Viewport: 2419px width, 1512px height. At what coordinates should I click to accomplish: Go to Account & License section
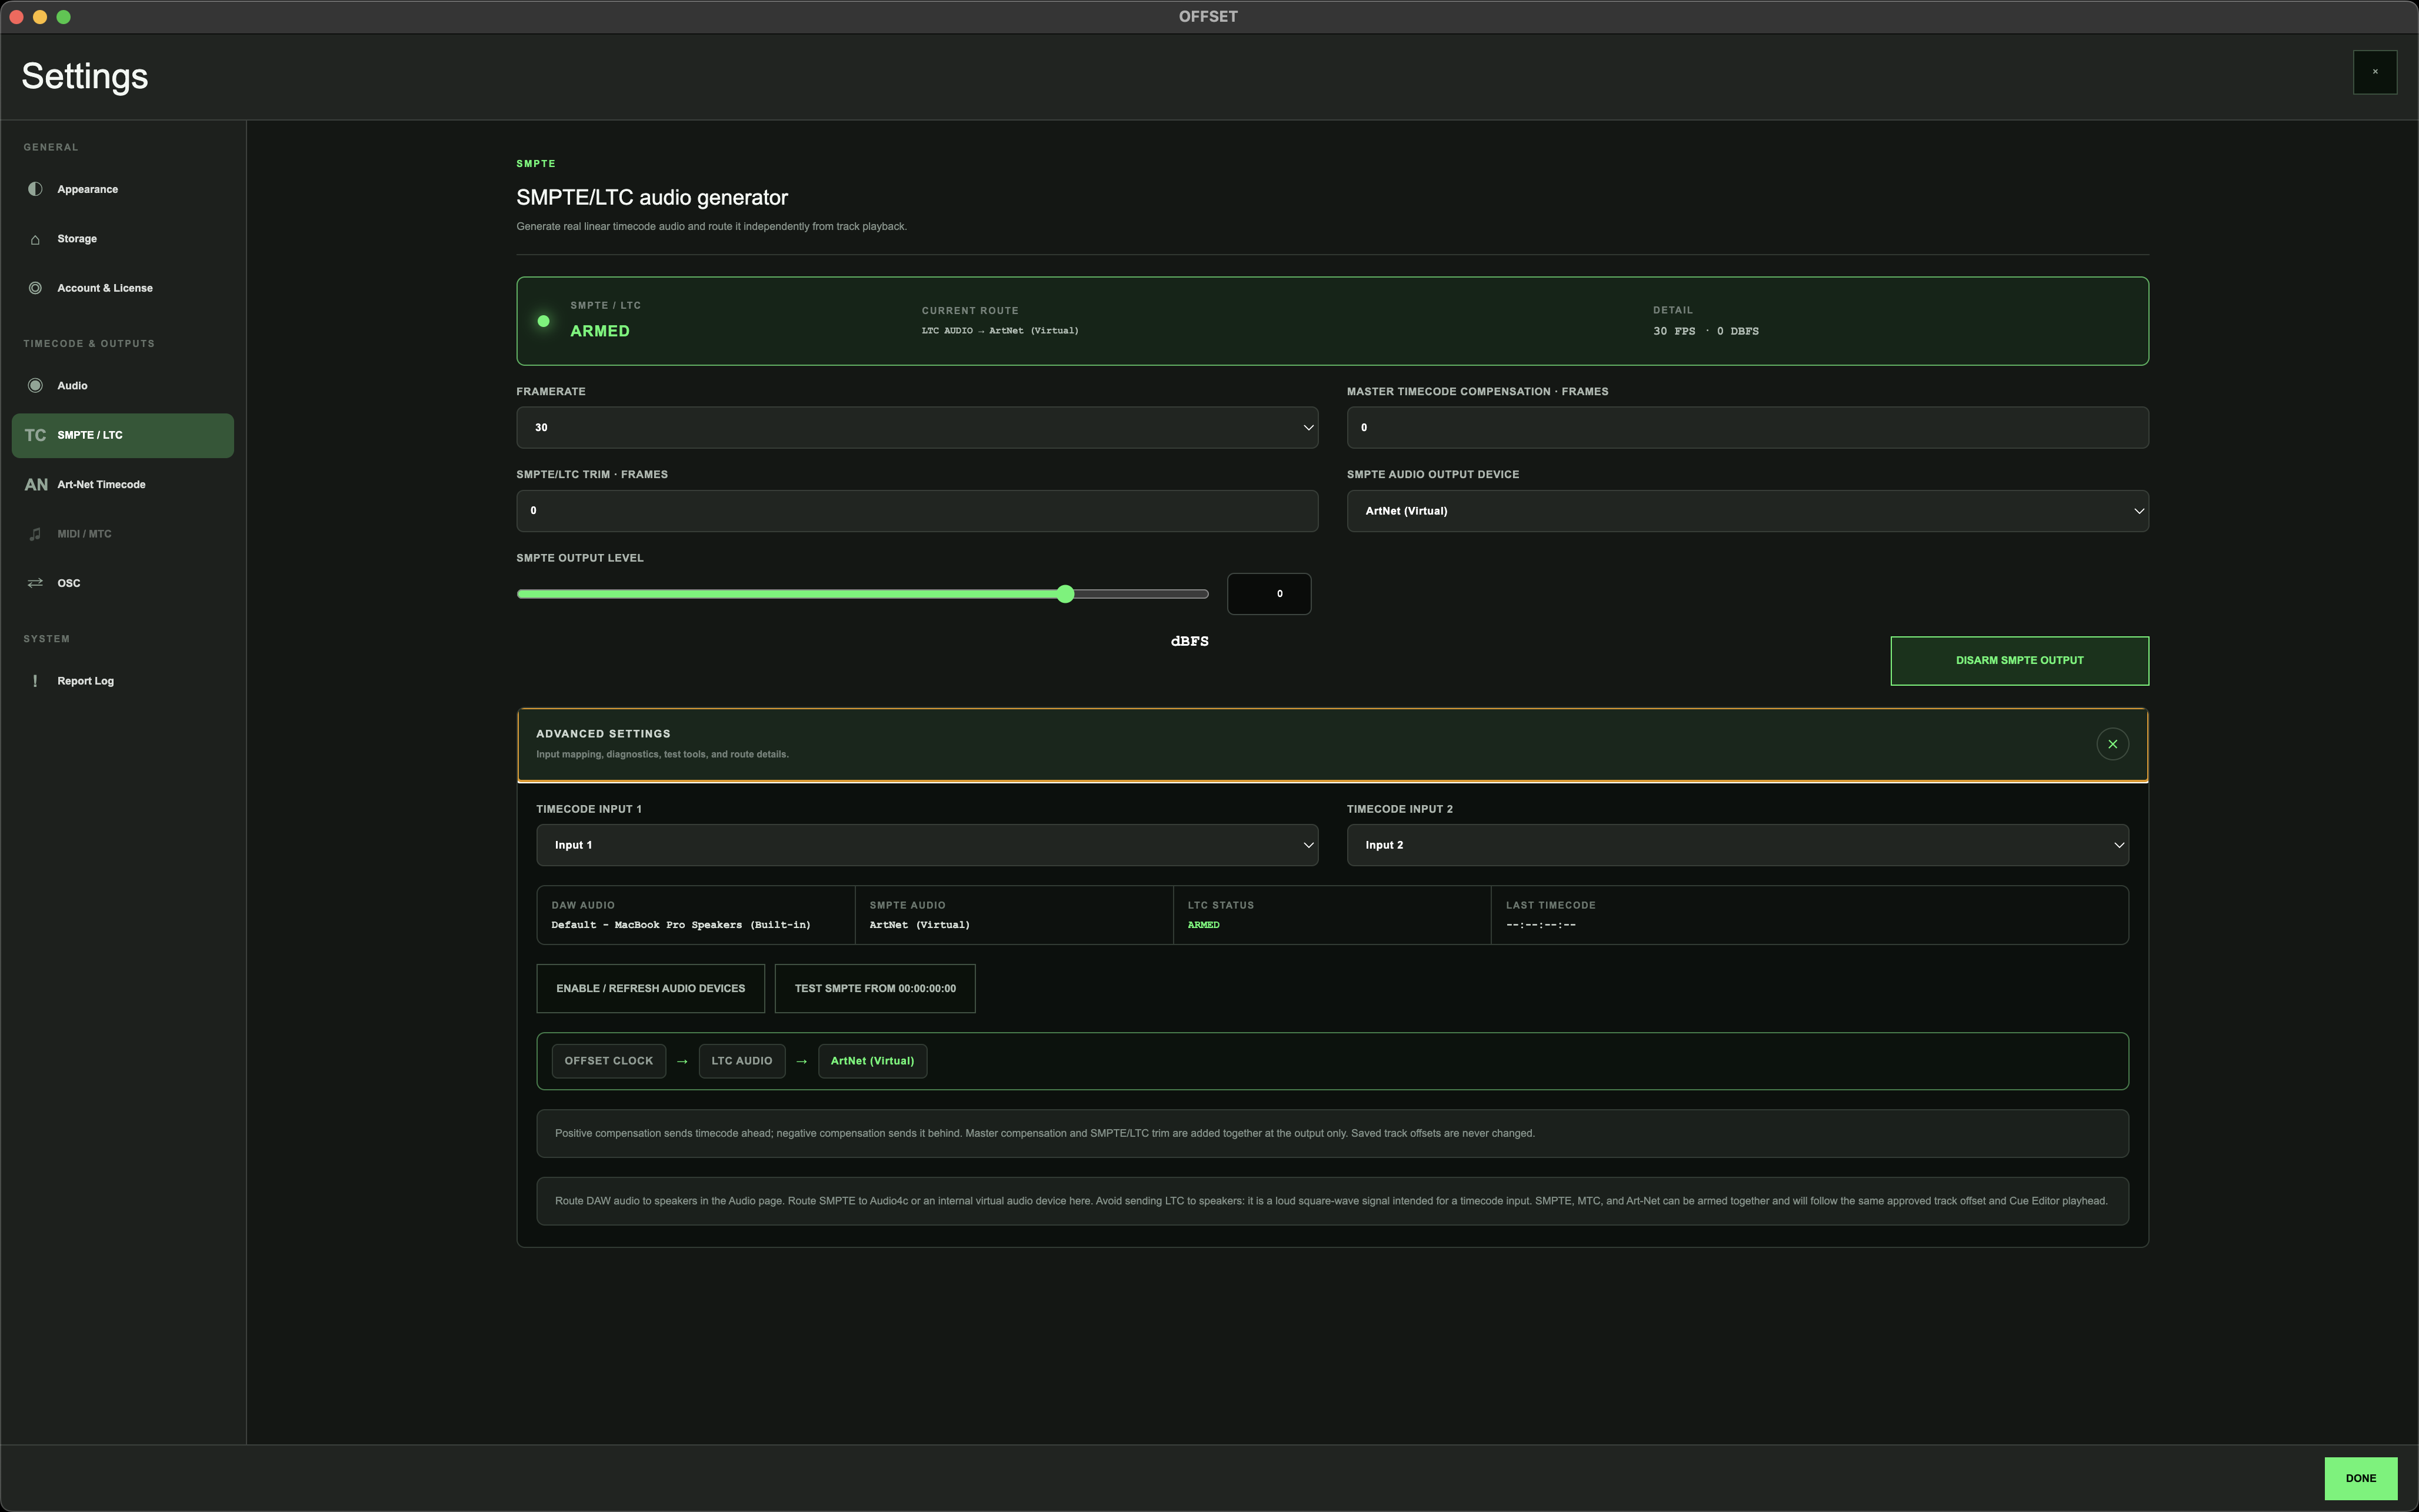(x=122, y=288)
